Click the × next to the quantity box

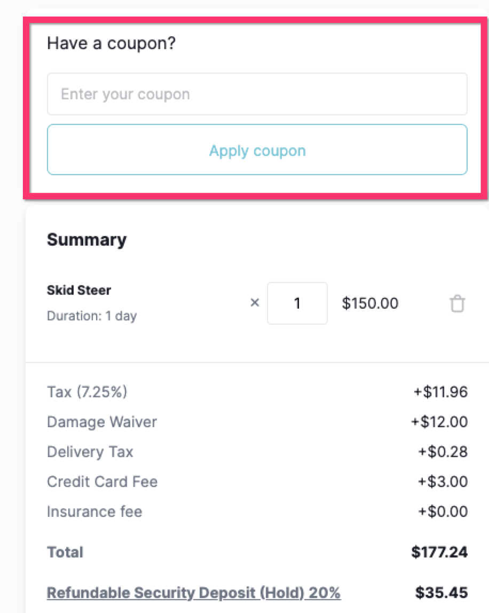tap(255, 303)
